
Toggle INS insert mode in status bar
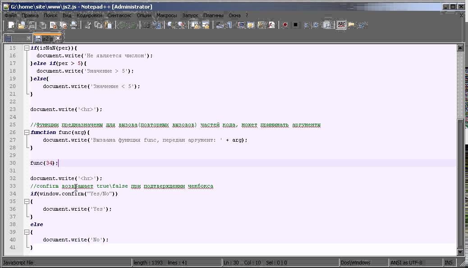(449, 263)
